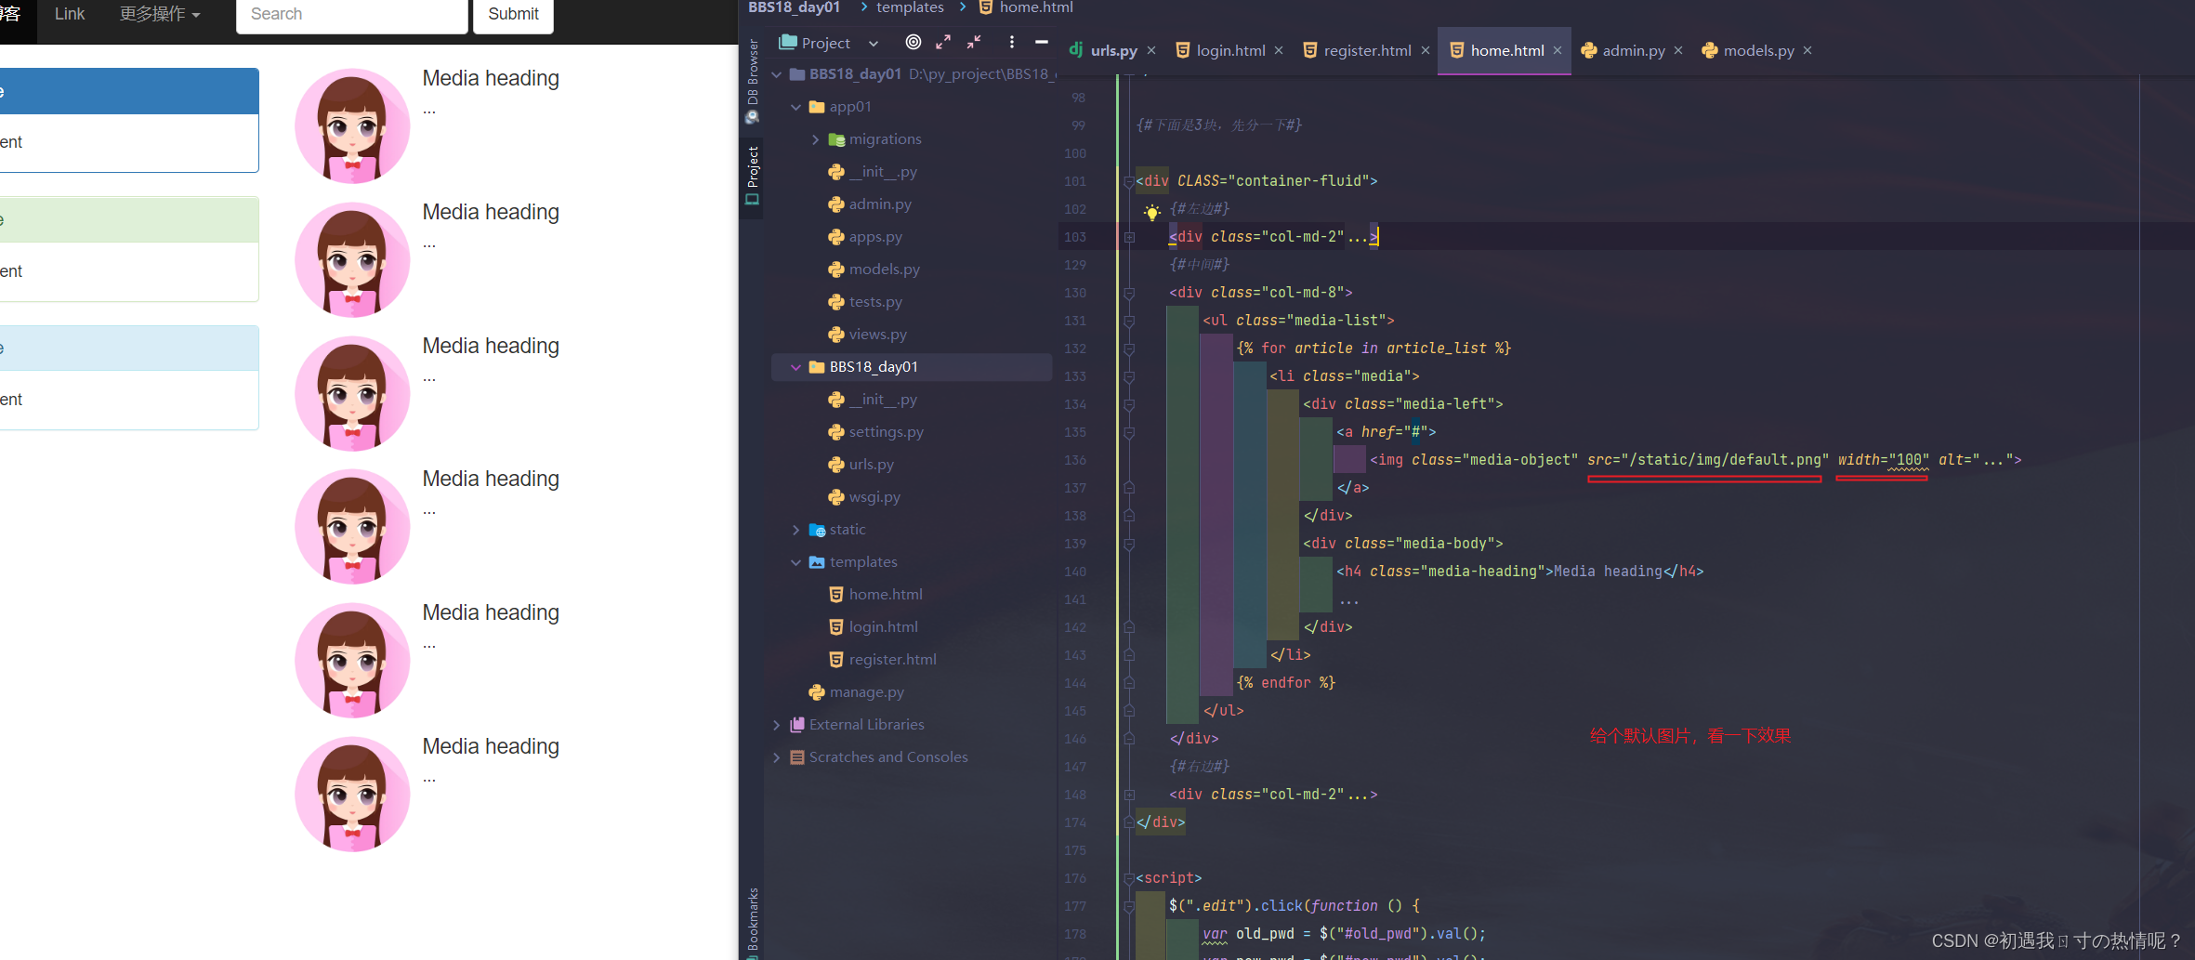Collapse the templates folder
2195x960 pixels.
click(796, 562)
